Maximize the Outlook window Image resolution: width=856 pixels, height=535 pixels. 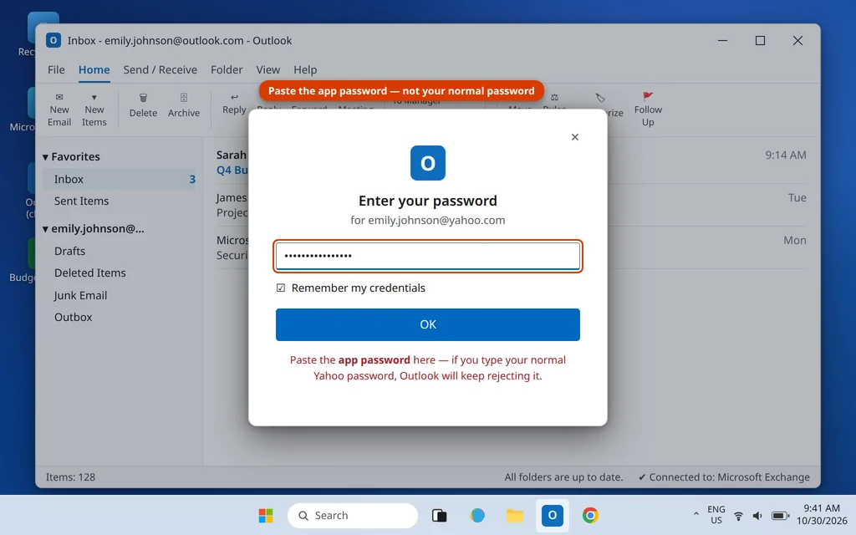[x=760, y=40]
